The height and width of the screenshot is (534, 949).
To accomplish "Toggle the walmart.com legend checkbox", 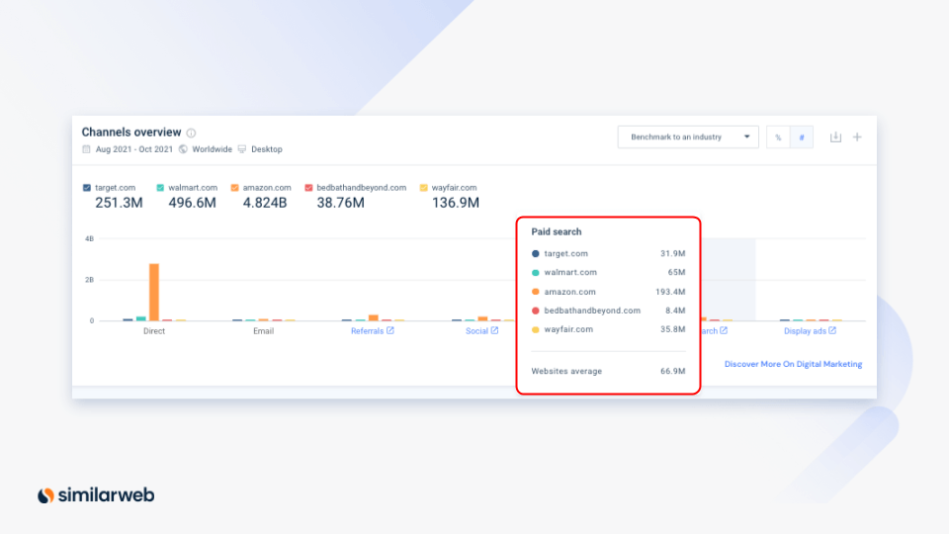I will (160, 187).
